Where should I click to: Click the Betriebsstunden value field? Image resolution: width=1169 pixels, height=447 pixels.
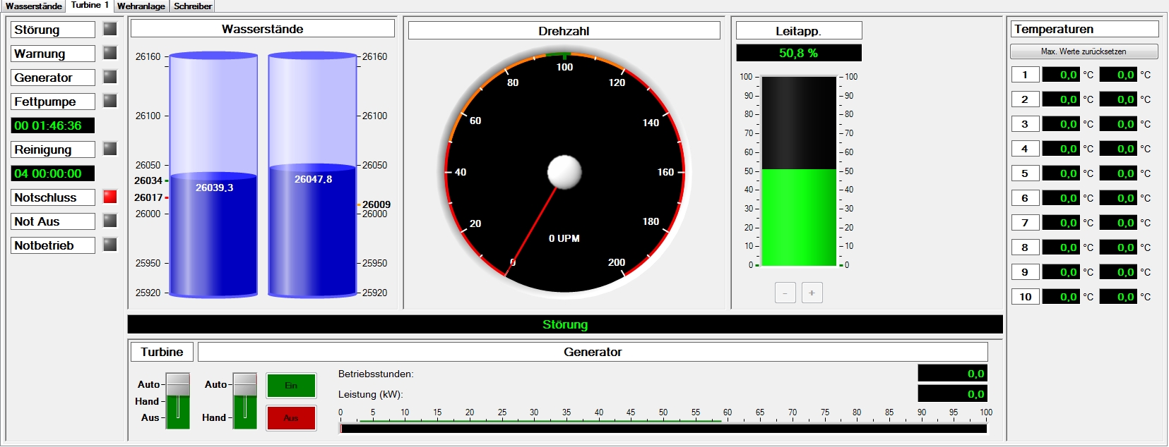[952, 374]
